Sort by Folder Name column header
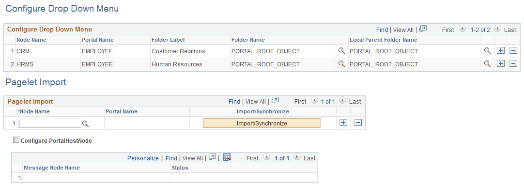Screen dimensions: 524x186 point(248,40)
